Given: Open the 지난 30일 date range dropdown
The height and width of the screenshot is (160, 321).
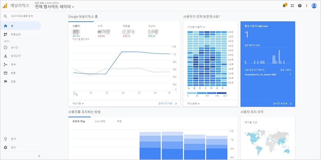Looking at the screenshot, I should tap(193, 104).
